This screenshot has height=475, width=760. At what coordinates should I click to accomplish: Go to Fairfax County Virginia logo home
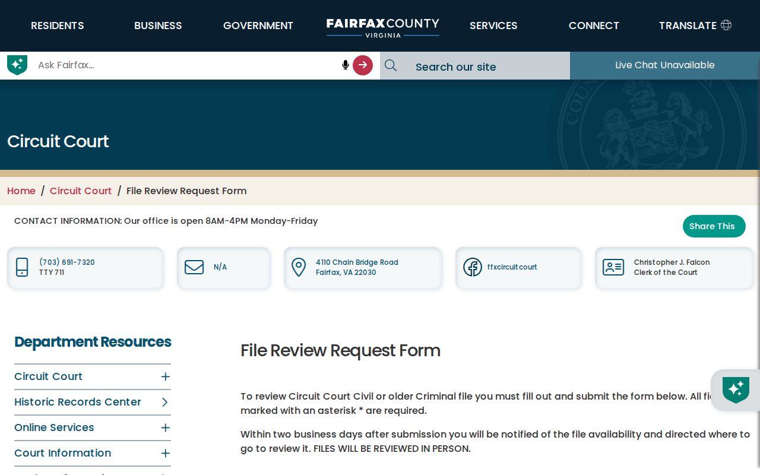click(x=383, y=27)
